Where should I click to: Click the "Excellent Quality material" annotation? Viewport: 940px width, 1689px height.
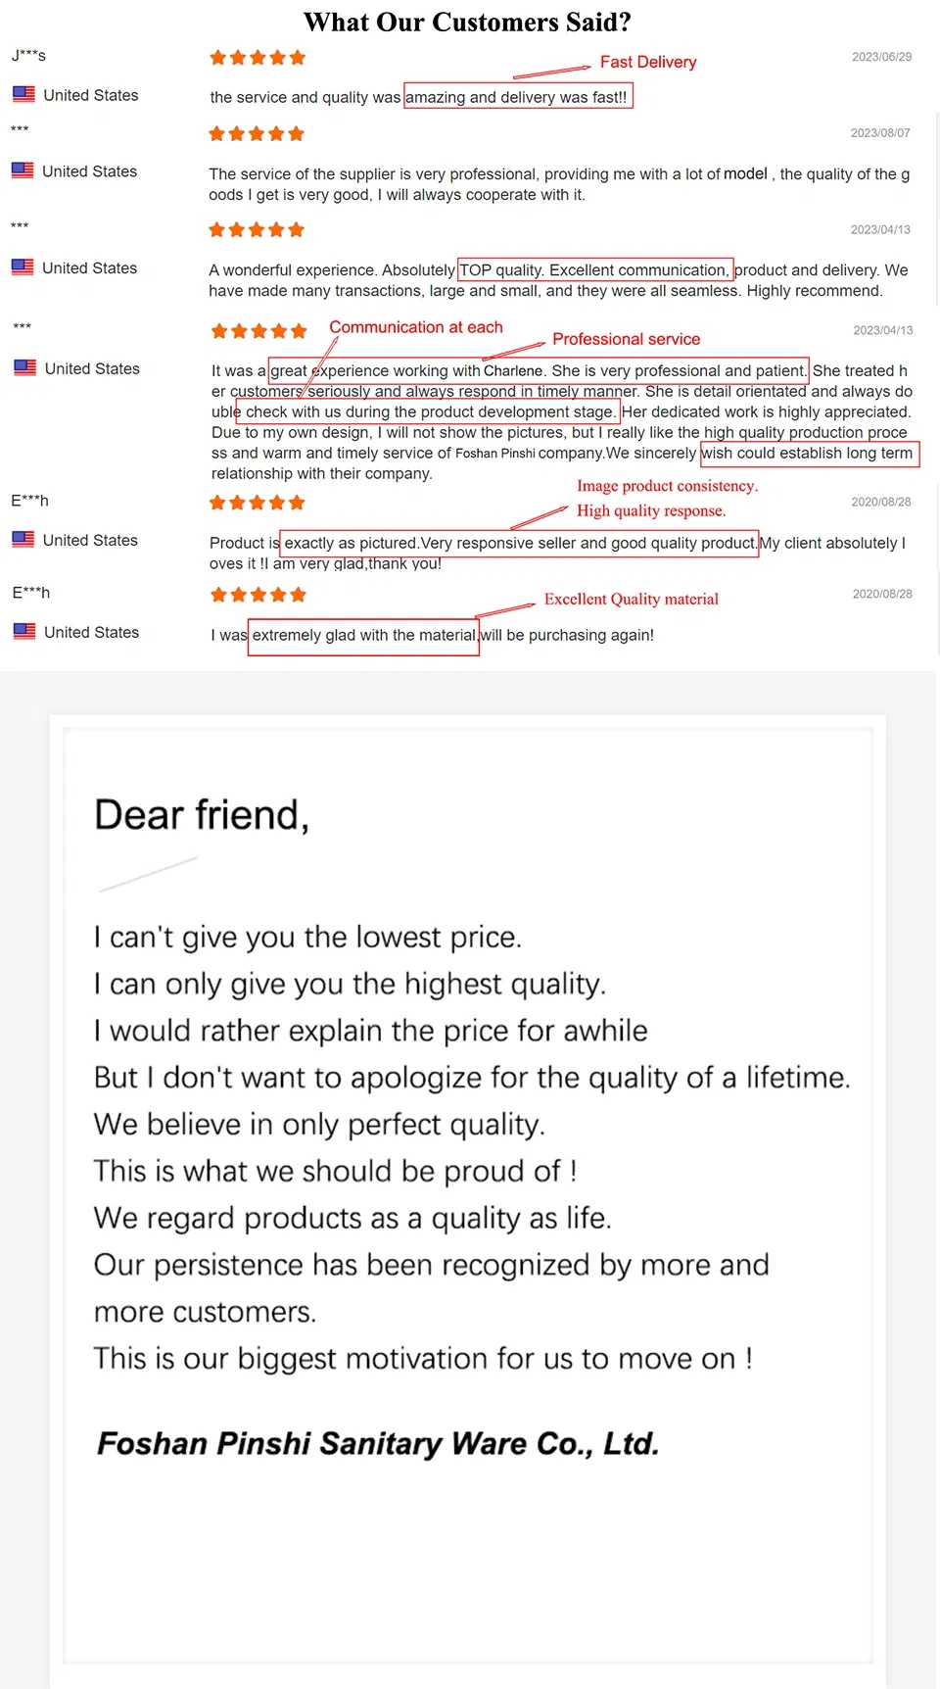coord(631,599)
